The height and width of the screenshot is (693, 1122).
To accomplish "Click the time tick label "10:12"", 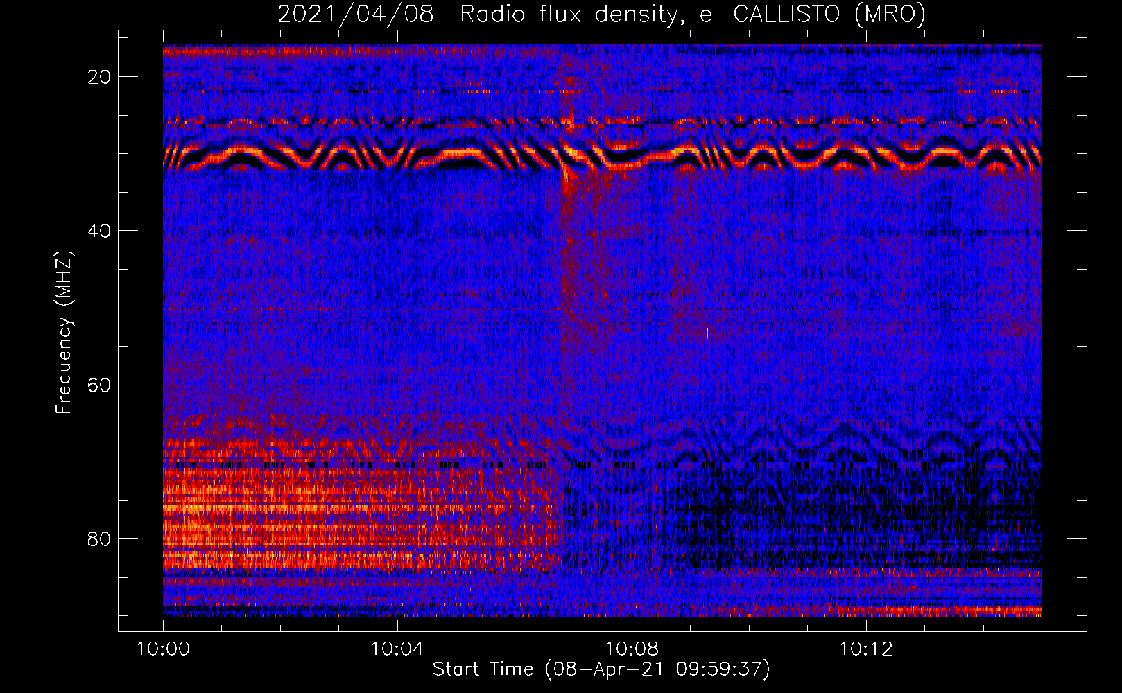I will (866, 649).
